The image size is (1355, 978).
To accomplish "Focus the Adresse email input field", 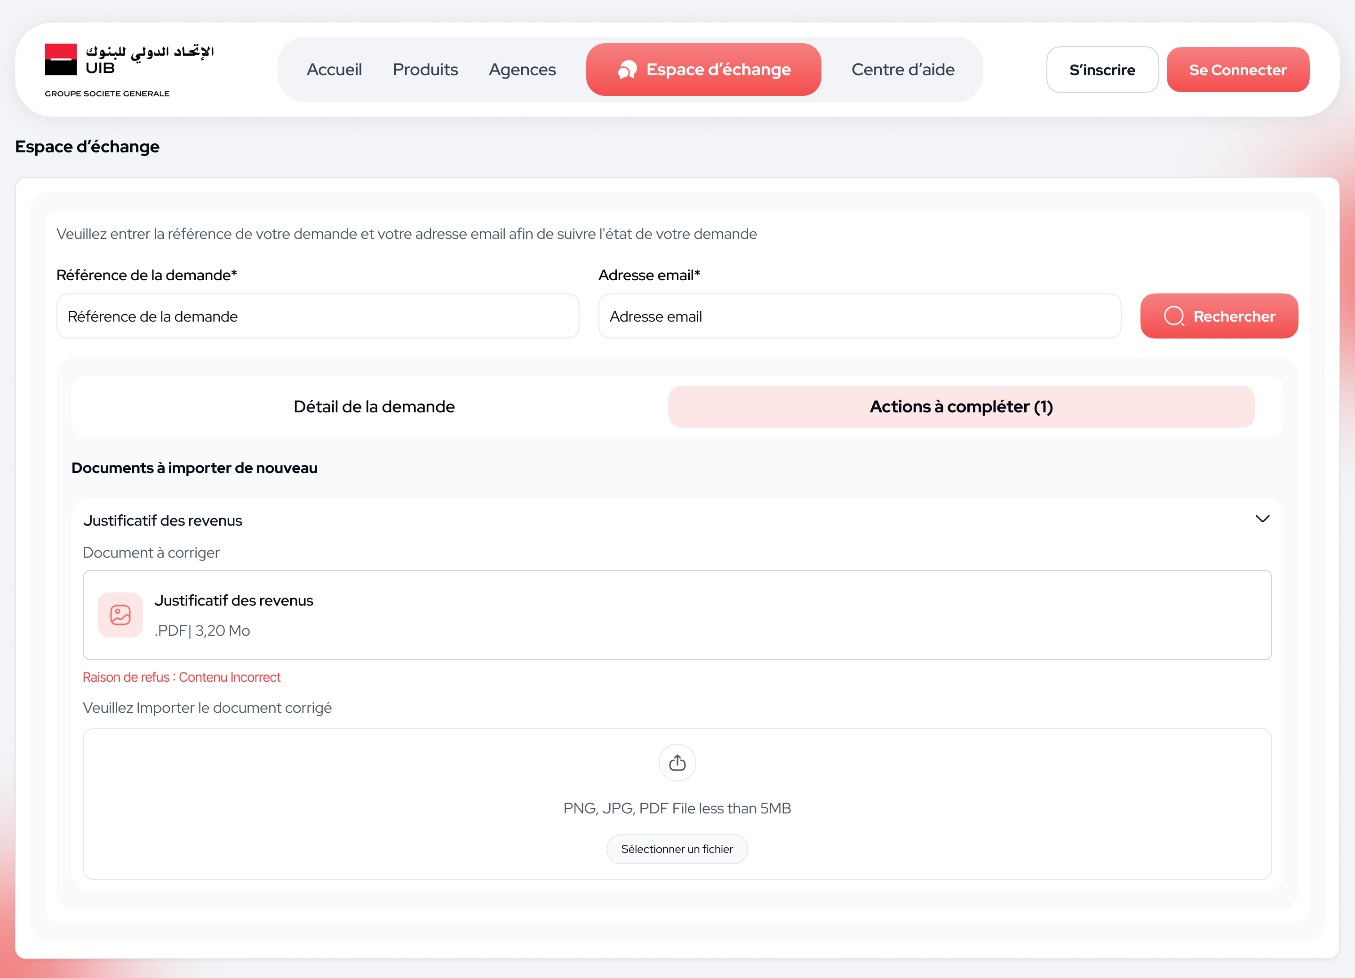I will 860,316.
